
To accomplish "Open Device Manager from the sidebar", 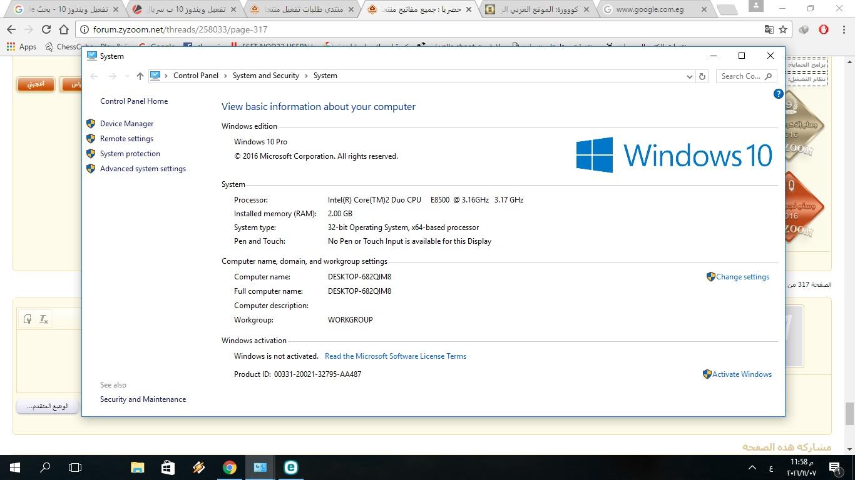I will click(x=126, y=124).
